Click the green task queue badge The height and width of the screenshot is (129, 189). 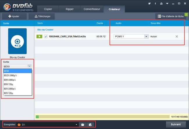[186, 15]
